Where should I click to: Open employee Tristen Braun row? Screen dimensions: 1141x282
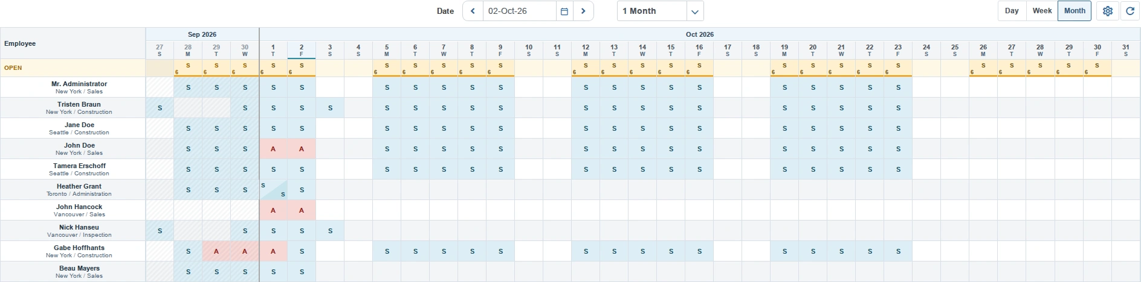73,108
